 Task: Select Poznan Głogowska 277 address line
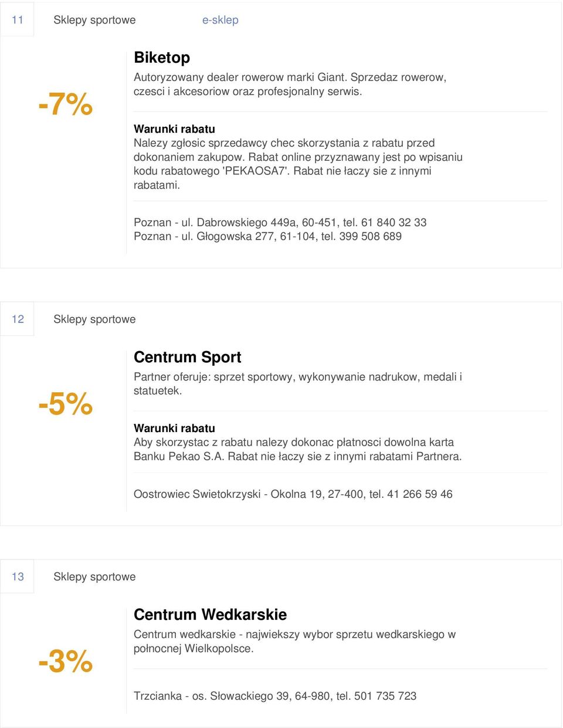click(267, 237)
